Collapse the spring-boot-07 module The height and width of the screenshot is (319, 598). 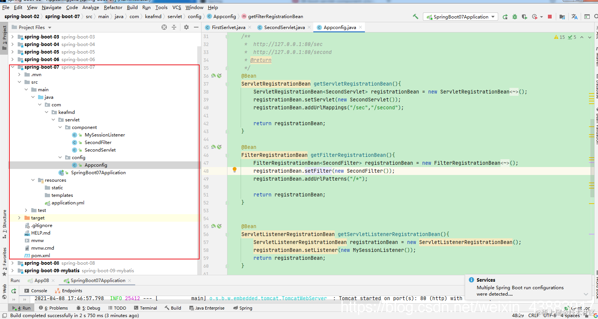pos(13,67)
